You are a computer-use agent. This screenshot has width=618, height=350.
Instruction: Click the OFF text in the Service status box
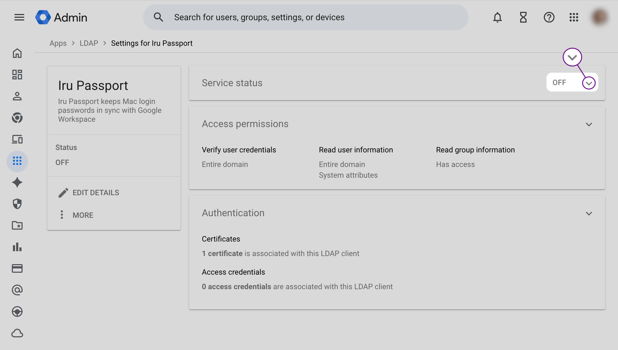click(559, 83)
